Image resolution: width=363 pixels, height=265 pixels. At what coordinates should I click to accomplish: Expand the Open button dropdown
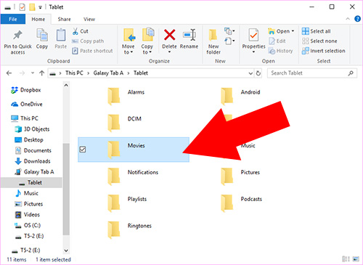293,31
